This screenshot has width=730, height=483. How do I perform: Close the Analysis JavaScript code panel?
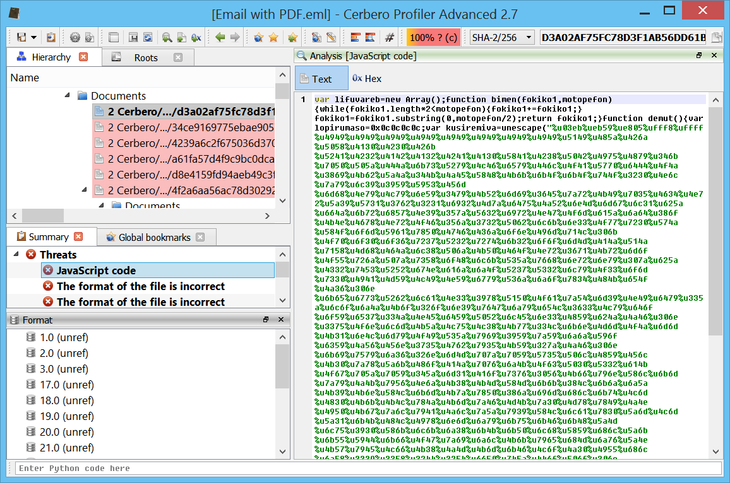pyautogui.click(x=714, y=55)
